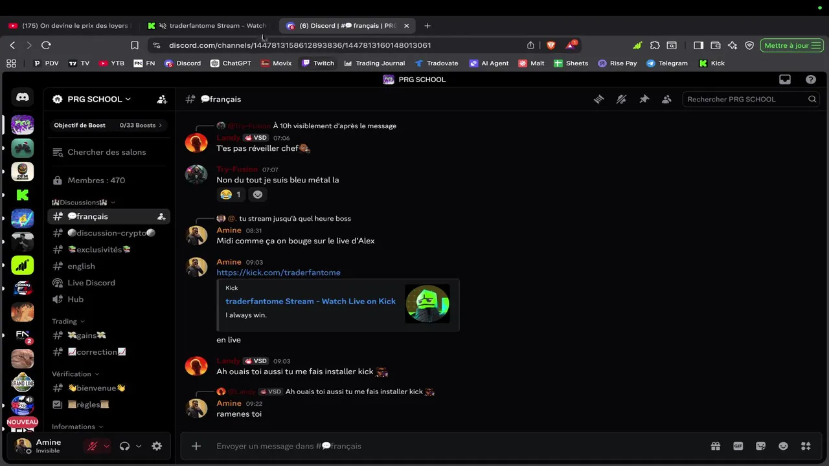Switch to the YouTube On devine le prix tab
Viewport: 829px width, 466px height.
70,26
